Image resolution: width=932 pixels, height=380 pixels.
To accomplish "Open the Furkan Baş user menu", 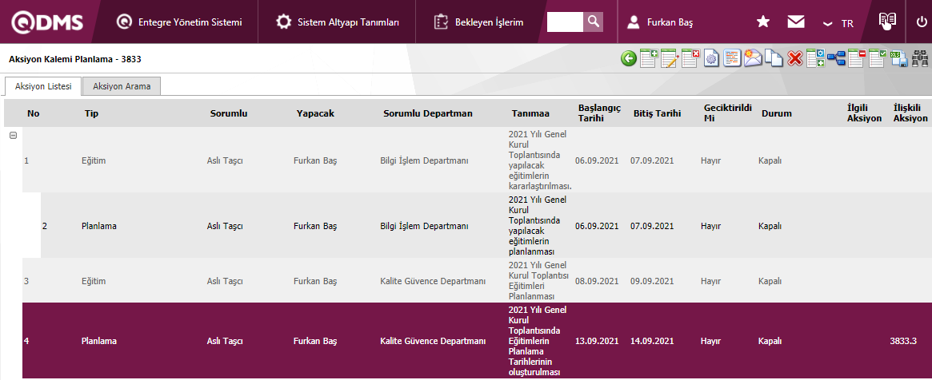I will click(662, 22).
